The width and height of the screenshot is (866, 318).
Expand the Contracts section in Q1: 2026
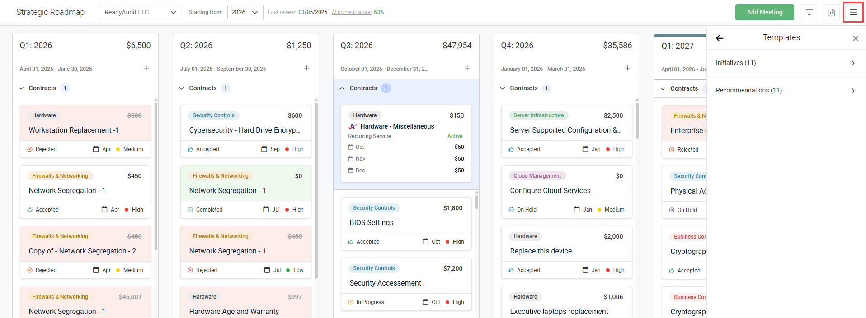pyautogui.click(x=21, y=88)
